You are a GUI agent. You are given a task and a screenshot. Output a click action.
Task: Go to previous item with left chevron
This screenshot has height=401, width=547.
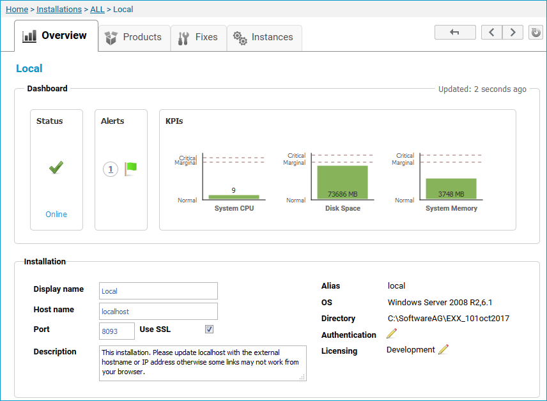[x=491, y=33]
